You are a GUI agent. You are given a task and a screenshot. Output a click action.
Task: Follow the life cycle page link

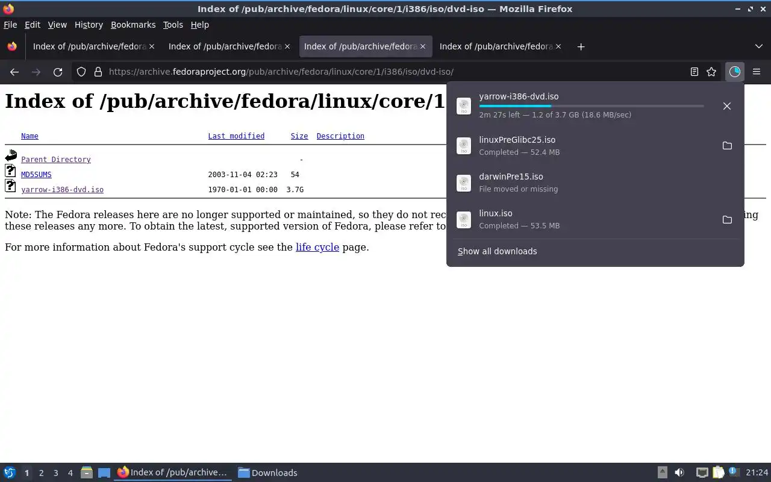pos(317,247)
